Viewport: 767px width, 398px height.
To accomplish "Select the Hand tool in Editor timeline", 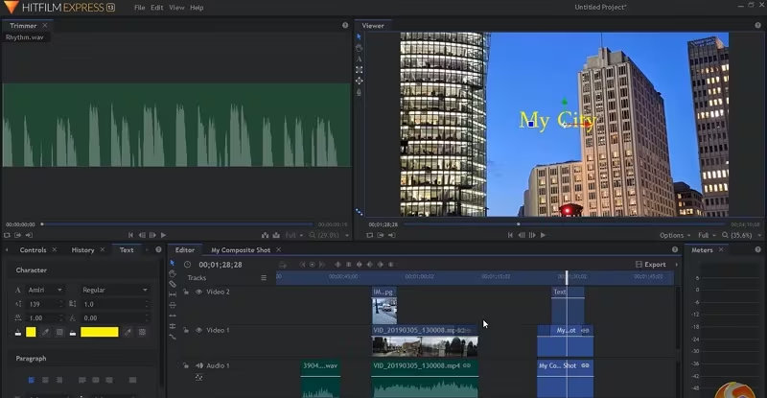I will point(173,273).
